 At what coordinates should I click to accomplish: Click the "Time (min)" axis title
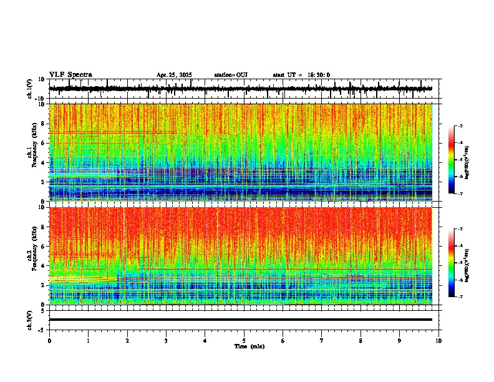[x=249, y=346]
